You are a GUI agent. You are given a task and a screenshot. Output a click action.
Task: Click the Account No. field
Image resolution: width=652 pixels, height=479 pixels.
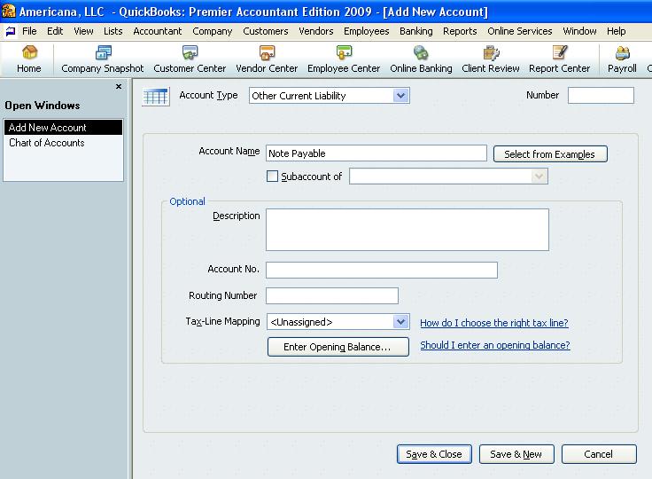click(x=382, y=270)
